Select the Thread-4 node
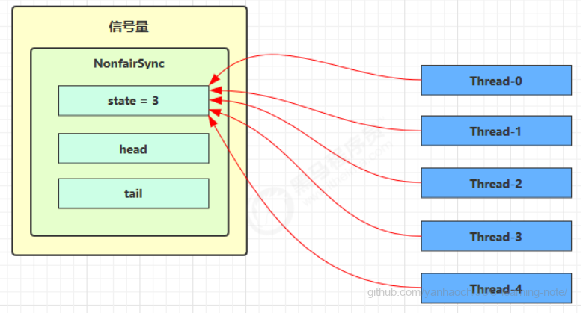The width and height of the screenshot is (583, 313). 495,288
